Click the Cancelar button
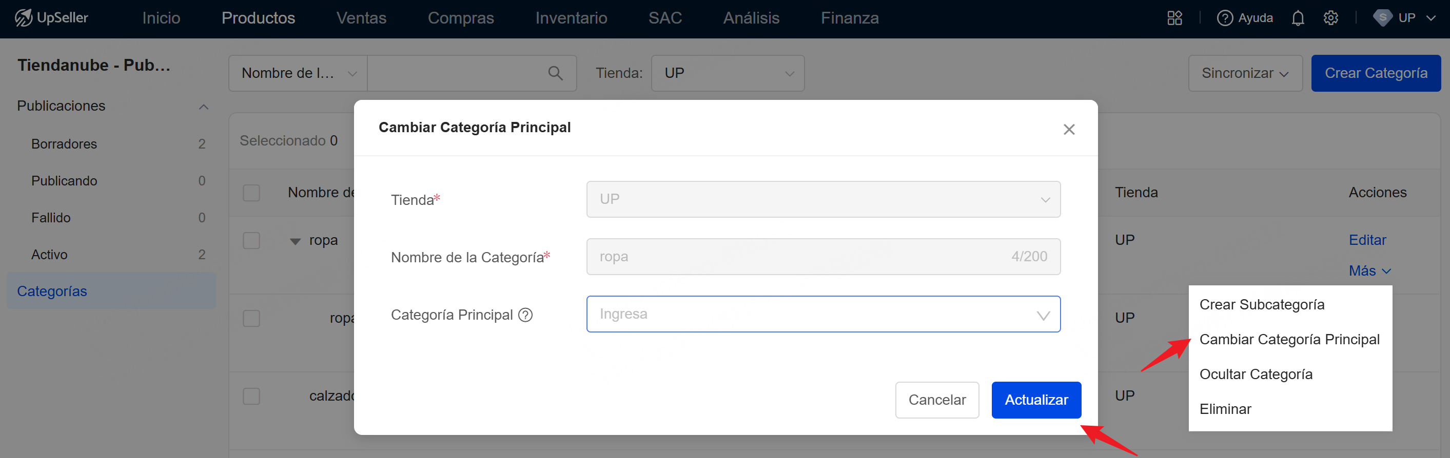The width and height of the screenshot is (1450, 458). [936, 400]
